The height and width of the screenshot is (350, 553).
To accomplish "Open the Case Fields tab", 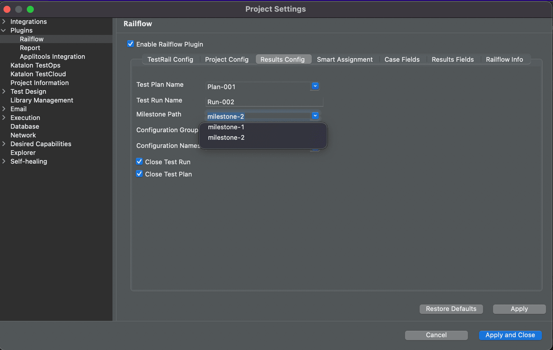I will (402, 59).
